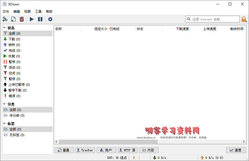Sort by the 下载速度 column header

(x=176, y=29)
